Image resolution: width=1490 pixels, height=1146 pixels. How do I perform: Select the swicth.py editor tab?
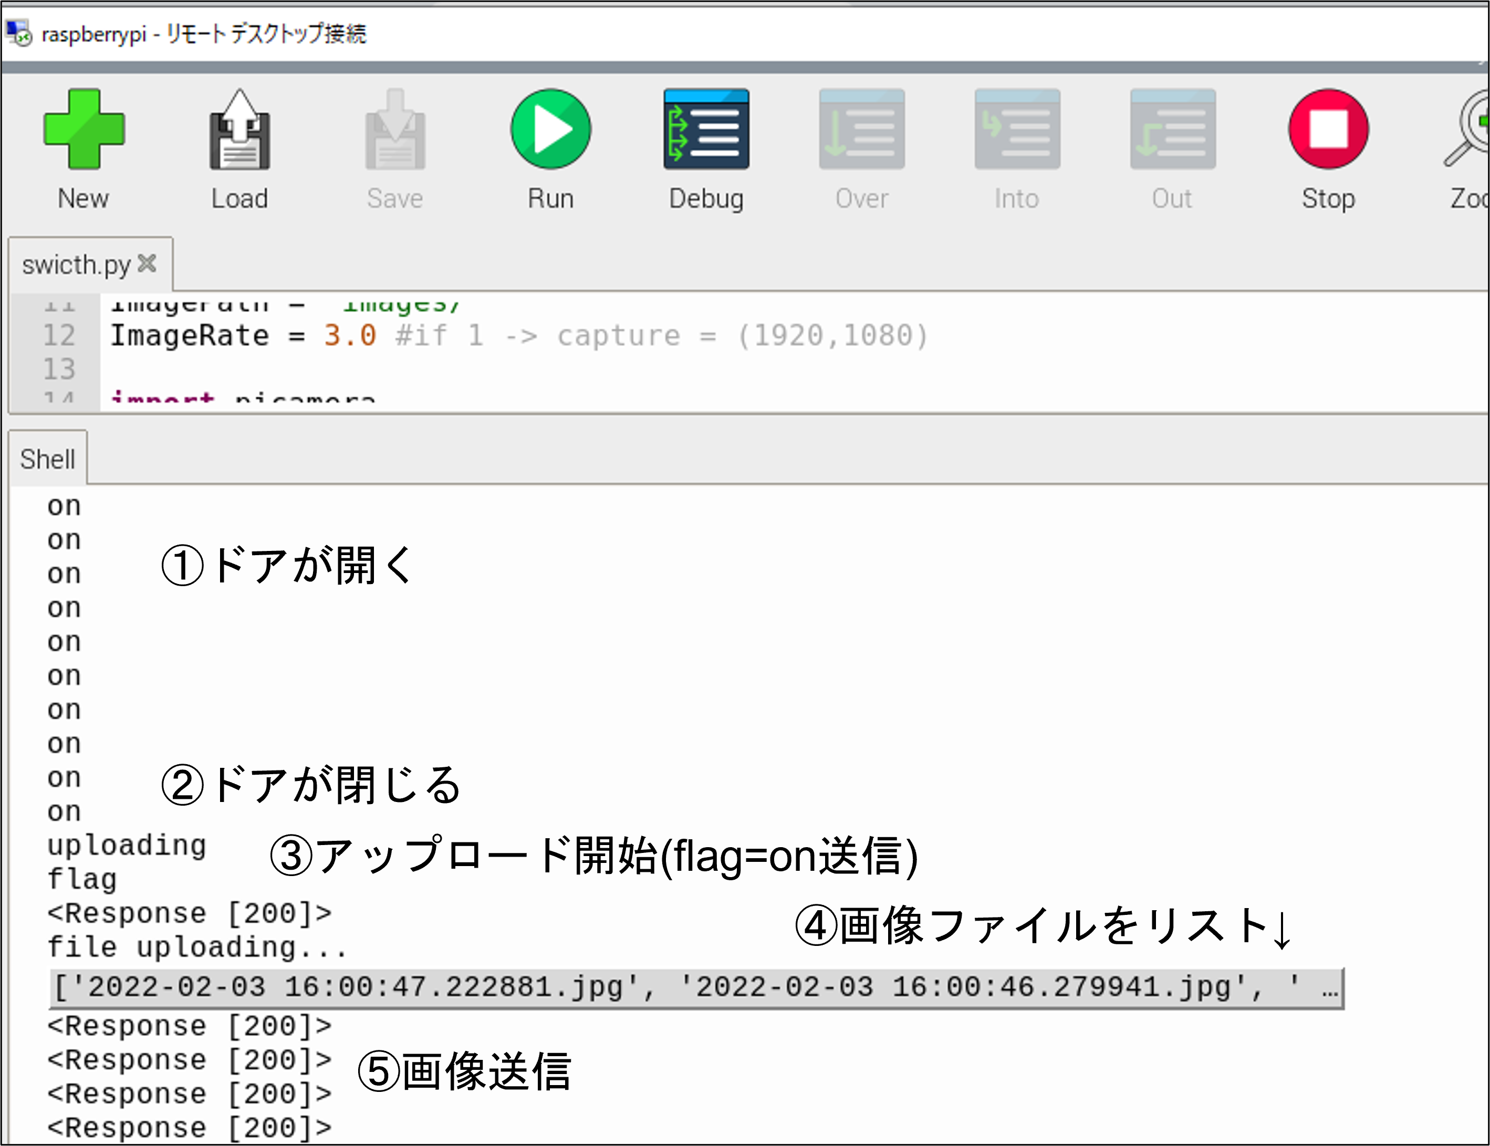pos(75,265)
